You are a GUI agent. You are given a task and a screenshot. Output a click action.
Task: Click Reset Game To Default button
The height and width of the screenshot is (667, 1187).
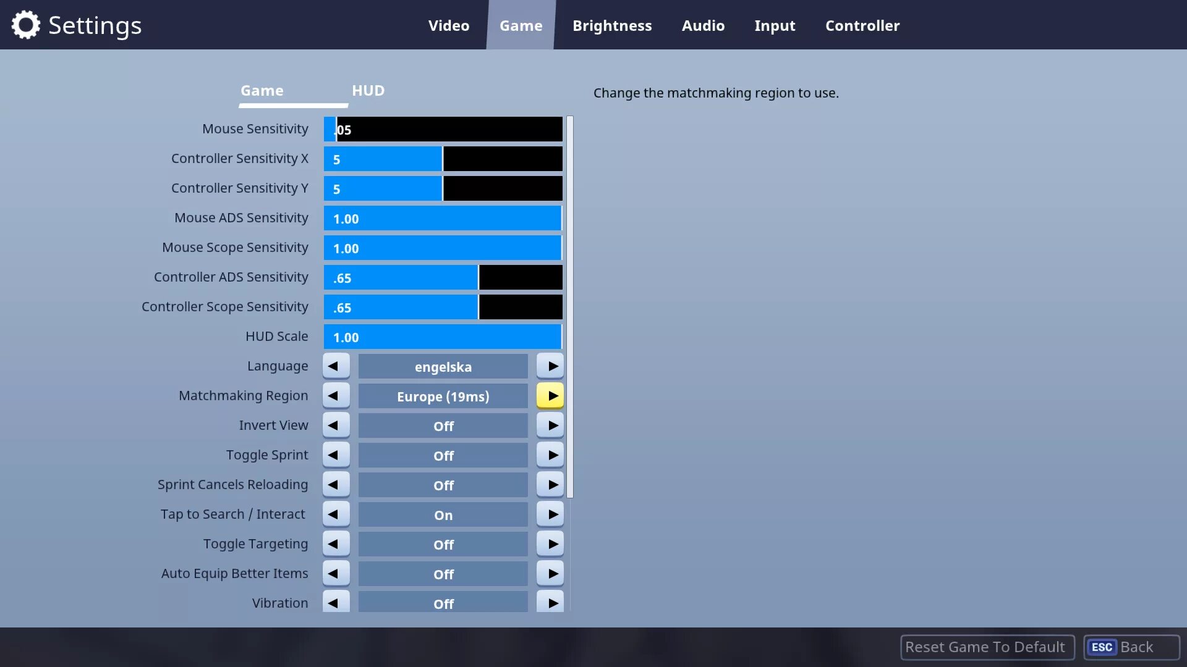tap(984, 647)
